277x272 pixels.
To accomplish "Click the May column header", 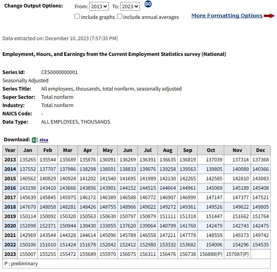I will pos(108,150).
